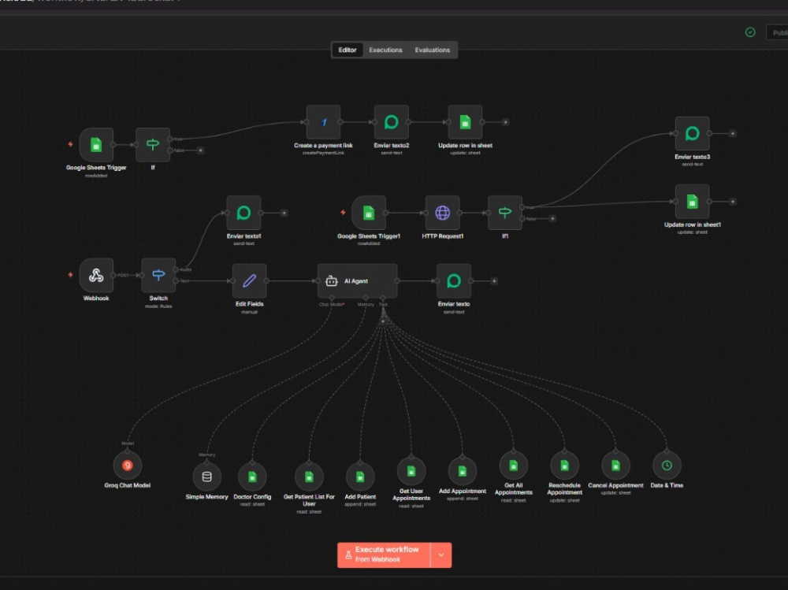Click the AI Agent Chat Model connector
The image size is (788, 590).
331,299
